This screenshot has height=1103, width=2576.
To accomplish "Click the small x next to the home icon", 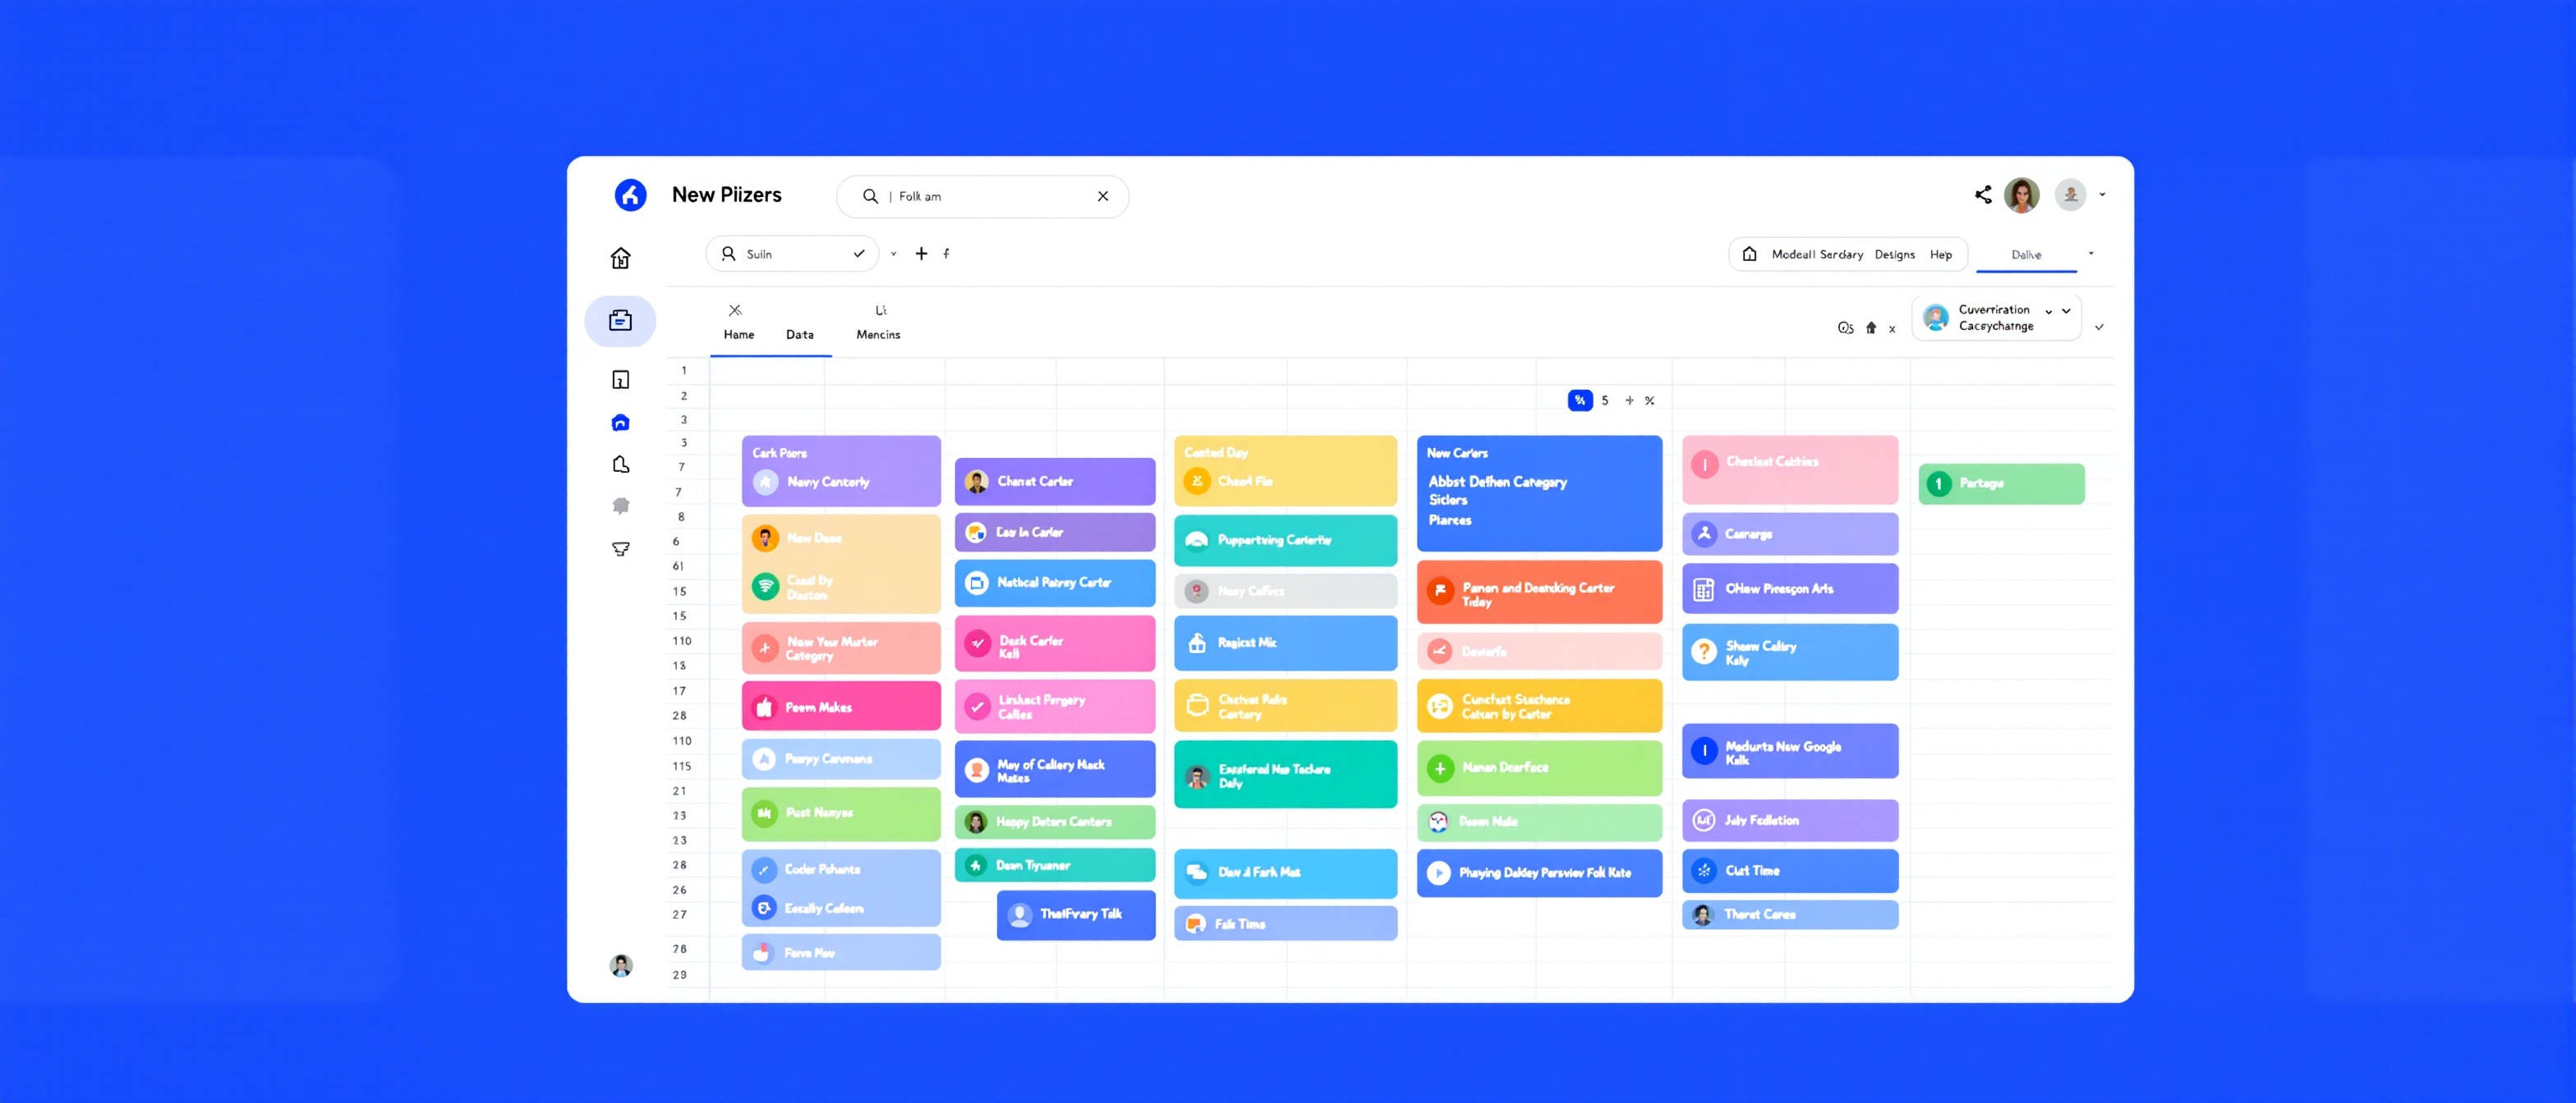I will pyautogui.click(x=1892, y=327).
